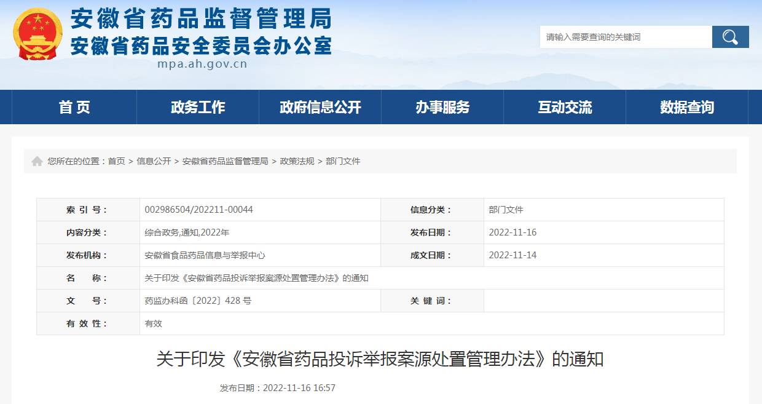The image size is (762, 404).
Task: Go to 首页 breadcrumb link
Action: pyautogui.click(x=116, y=161)
